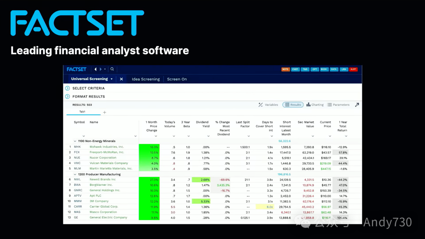Image resolution: width=425 pixels, height=239 pixels.
Task: Click the 196,816.5 group subtotal value
Action: [284, 174]
